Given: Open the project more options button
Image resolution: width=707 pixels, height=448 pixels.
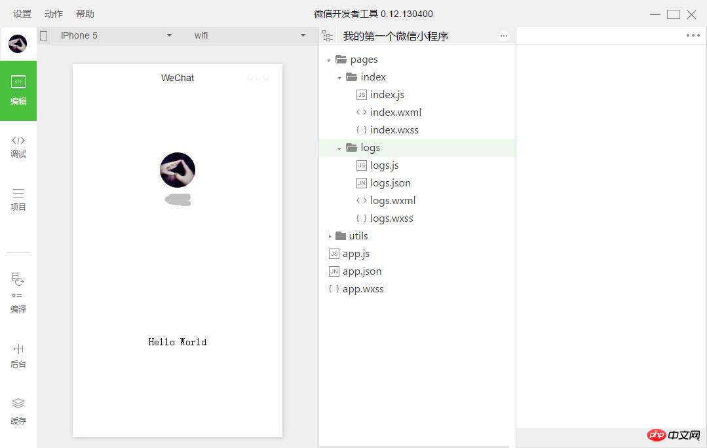Looking at the screenshot, I should [x=504, y=35].
